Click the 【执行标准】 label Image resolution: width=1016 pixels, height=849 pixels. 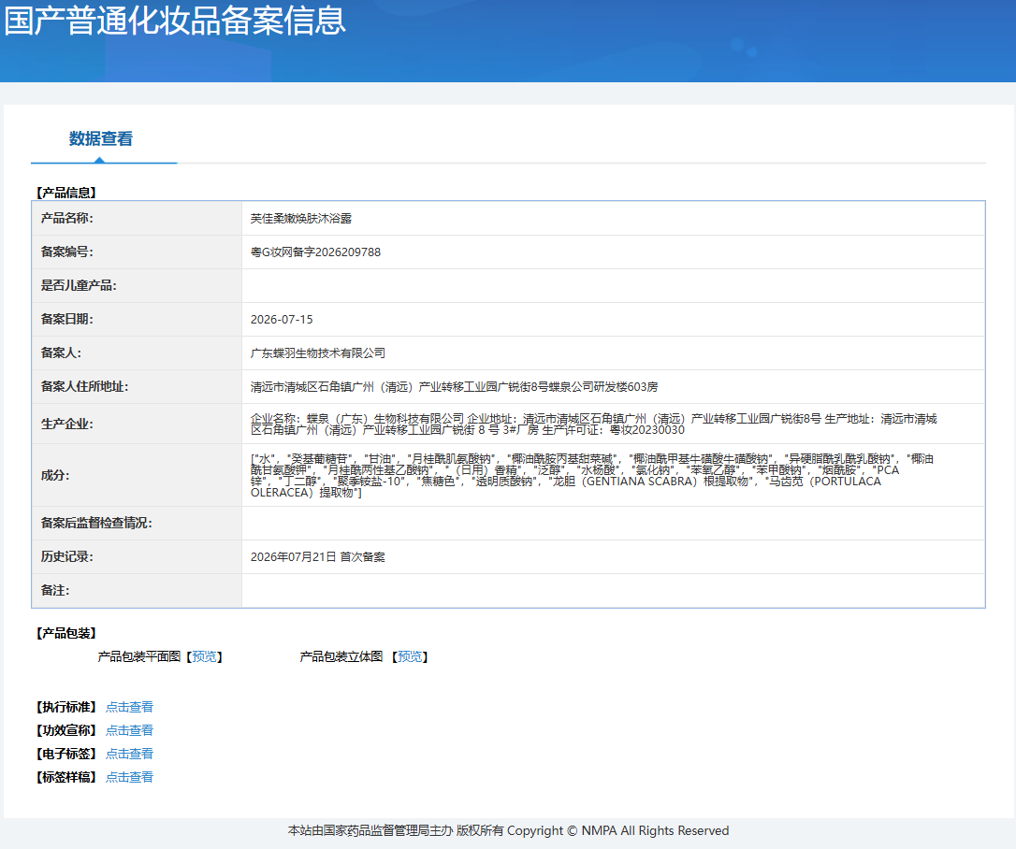click(66, 707)
